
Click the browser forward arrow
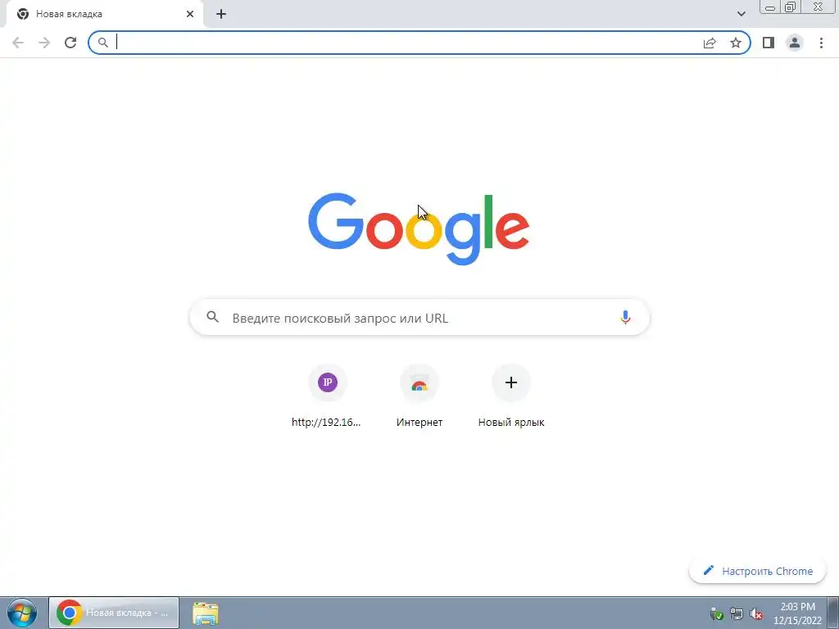pos(44,43)
